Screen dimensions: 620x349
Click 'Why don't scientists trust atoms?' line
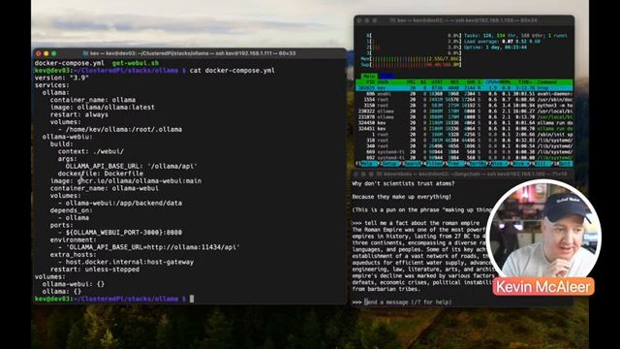click(403, 183)
